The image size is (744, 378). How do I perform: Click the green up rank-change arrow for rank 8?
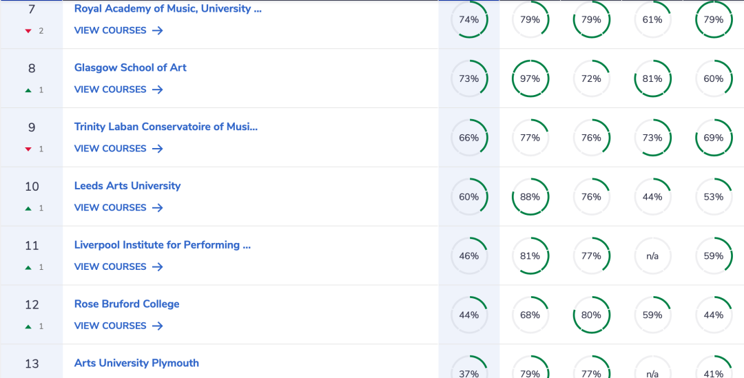pos(28,90)
